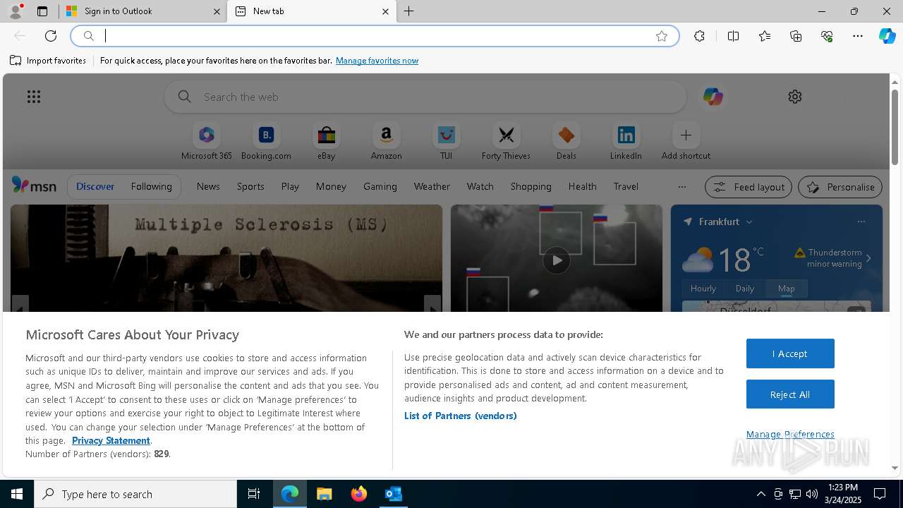Close the New tab tab
The height and width of the screenshot is (508, 903).
pyautogui.click(x=385, y=11)
